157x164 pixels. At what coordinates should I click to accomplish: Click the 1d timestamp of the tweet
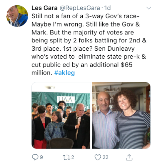(107, 8)
